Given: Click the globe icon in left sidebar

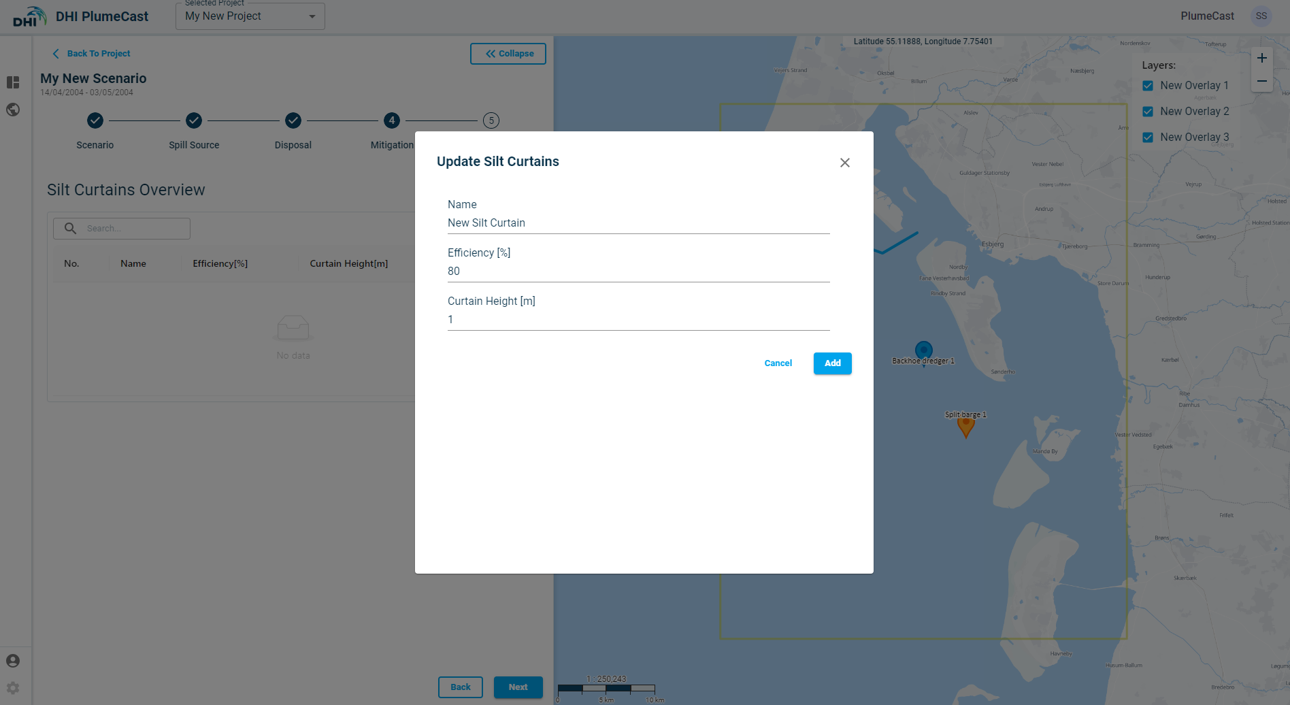Looking at the screenshot, I should [x=13, y=110].
